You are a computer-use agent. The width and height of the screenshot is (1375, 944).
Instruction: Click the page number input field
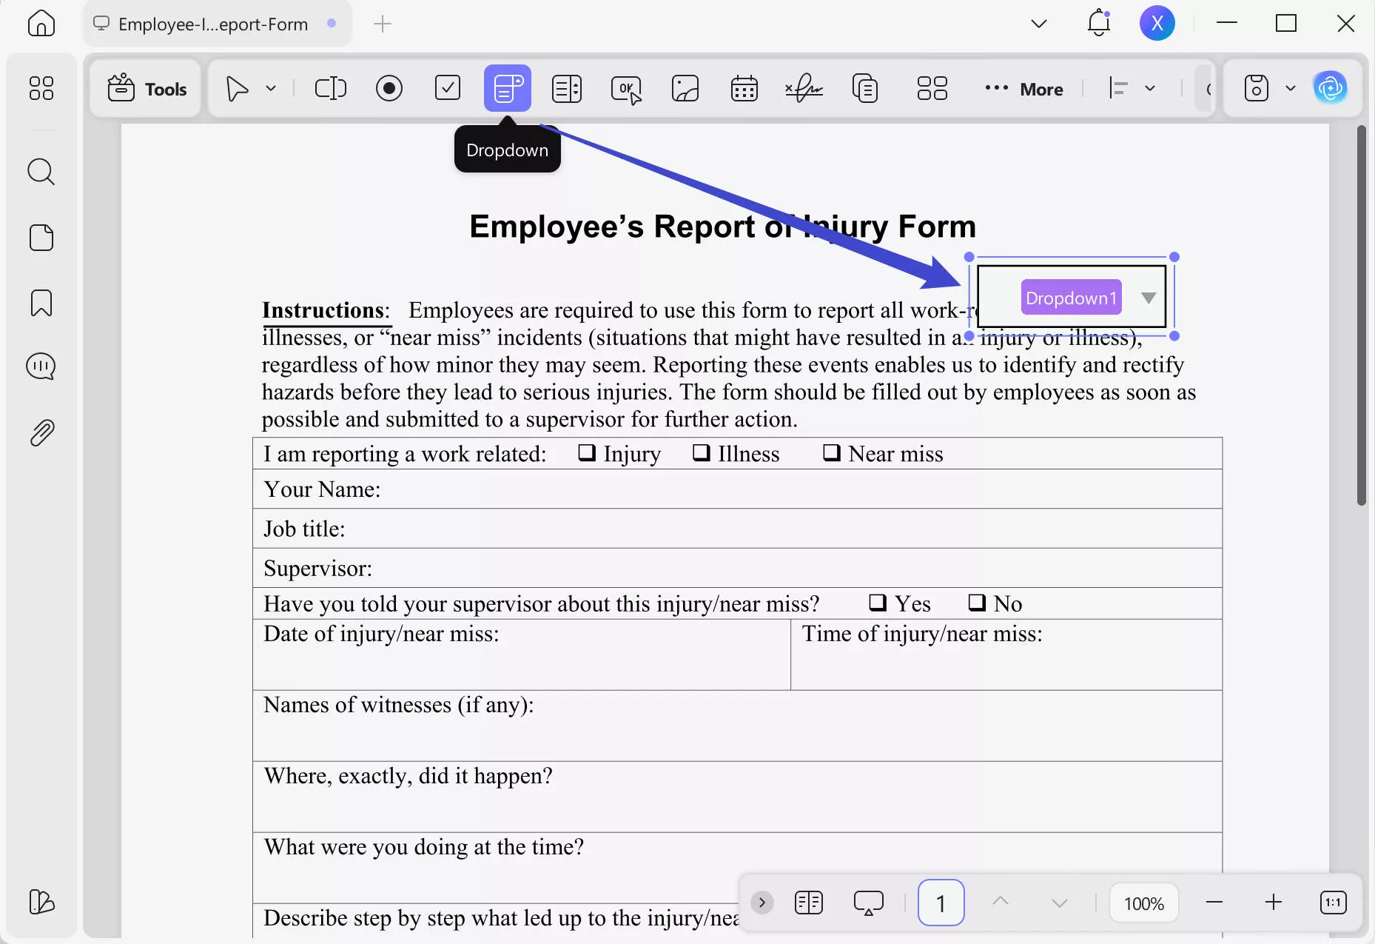941,903
